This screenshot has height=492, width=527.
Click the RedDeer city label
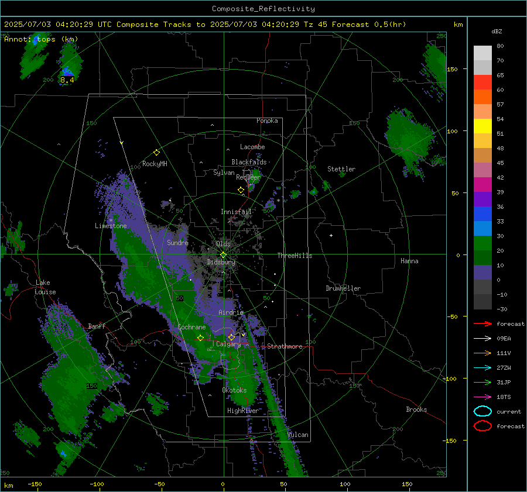[x=248, y=177]
